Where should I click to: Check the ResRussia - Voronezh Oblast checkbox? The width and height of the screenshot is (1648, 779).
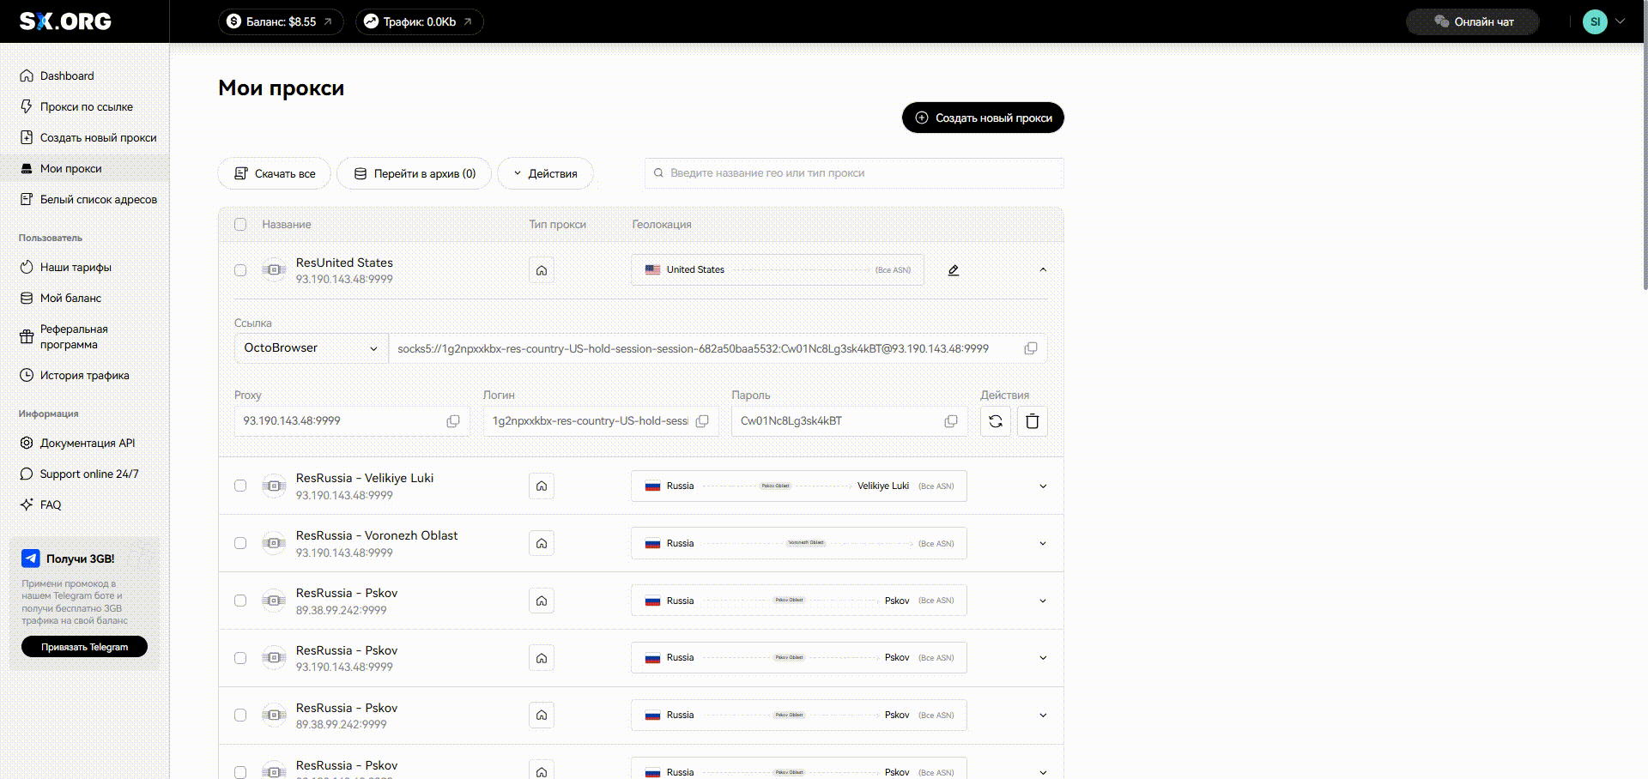tap(240, 543)
